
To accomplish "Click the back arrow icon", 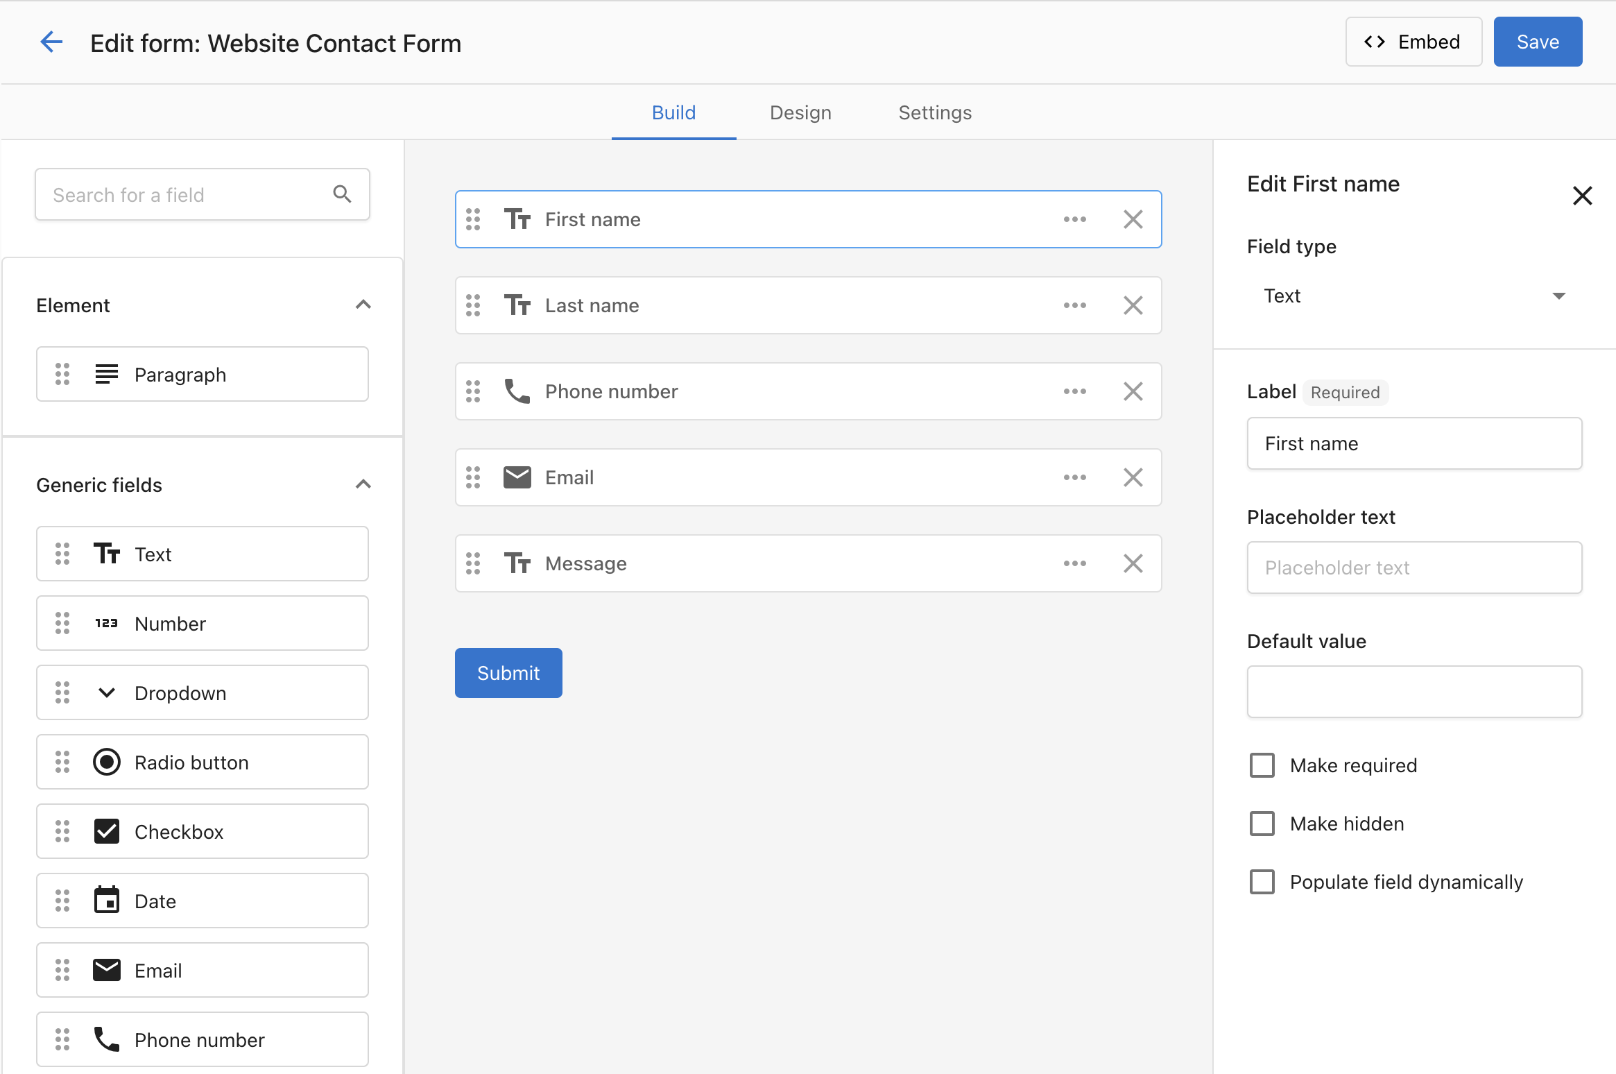I will pos(51,42).
